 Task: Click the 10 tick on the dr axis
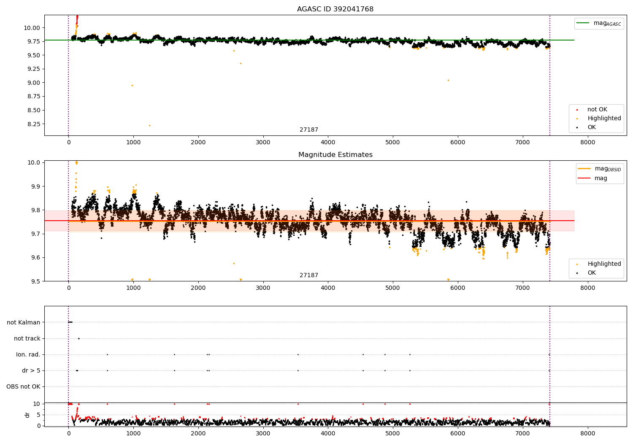pyautogui.click(x=37, y=404)
